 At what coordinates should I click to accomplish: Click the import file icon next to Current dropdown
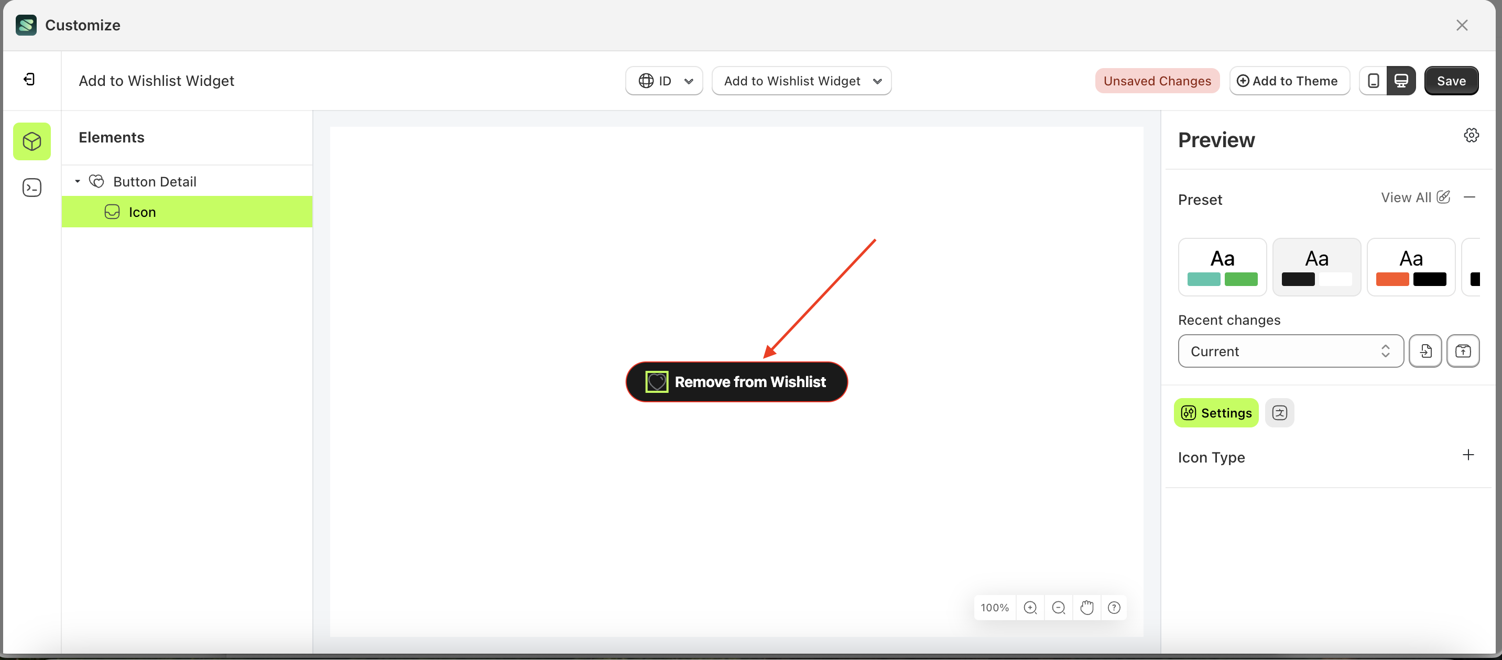click(1425, 350)
